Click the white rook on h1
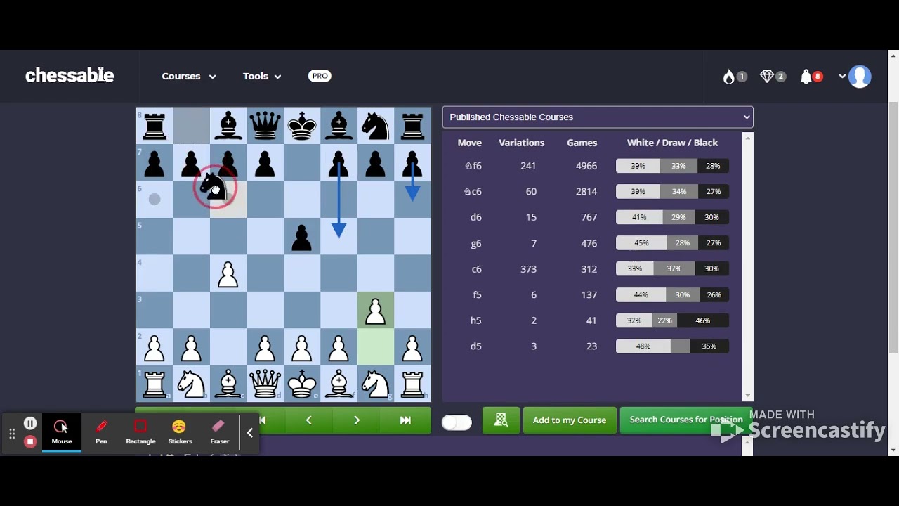This screenshot has width=899, height=506. 412,384
